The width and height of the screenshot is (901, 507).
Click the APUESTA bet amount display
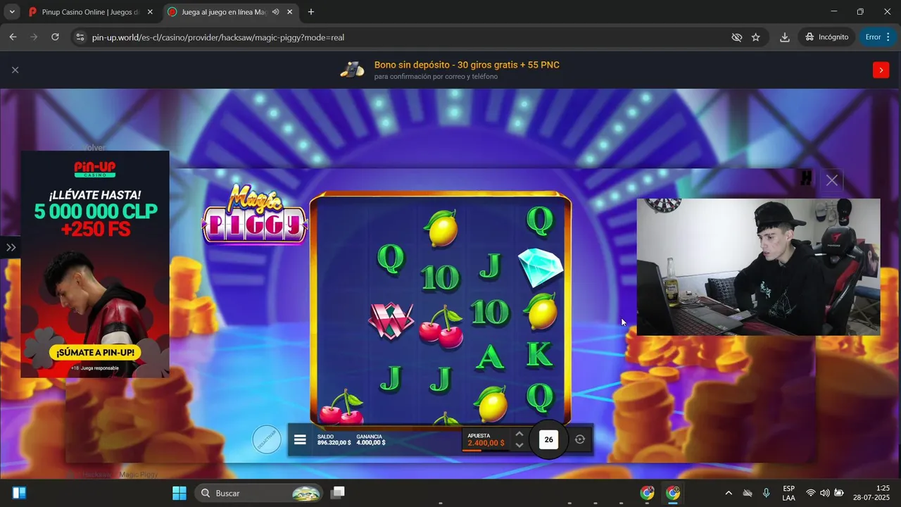(486, 439)
